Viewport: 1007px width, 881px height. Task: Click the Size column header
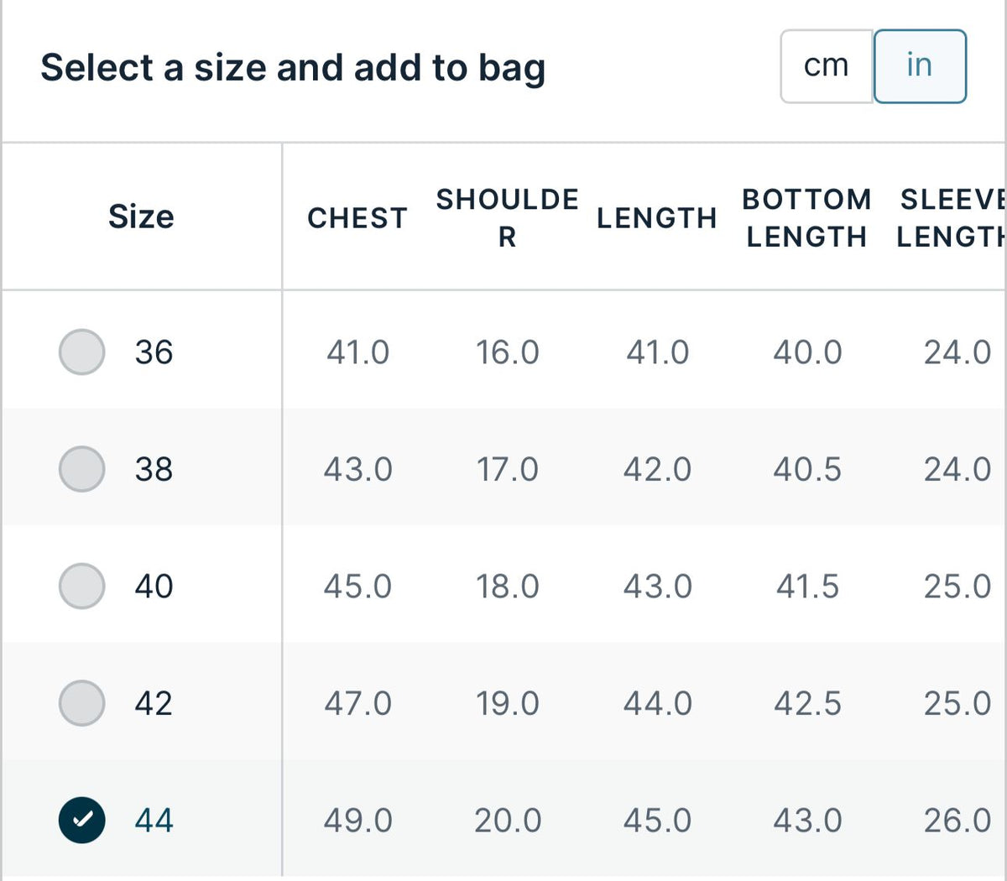point(141,216)
